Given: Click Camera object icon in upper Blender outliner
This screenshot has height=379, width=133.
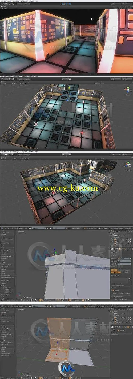Looking at the screenshot, I should click(x=115, y=240).
